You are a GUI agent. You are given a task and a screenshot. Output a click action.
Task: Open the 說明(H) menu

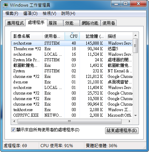(68, 14)
